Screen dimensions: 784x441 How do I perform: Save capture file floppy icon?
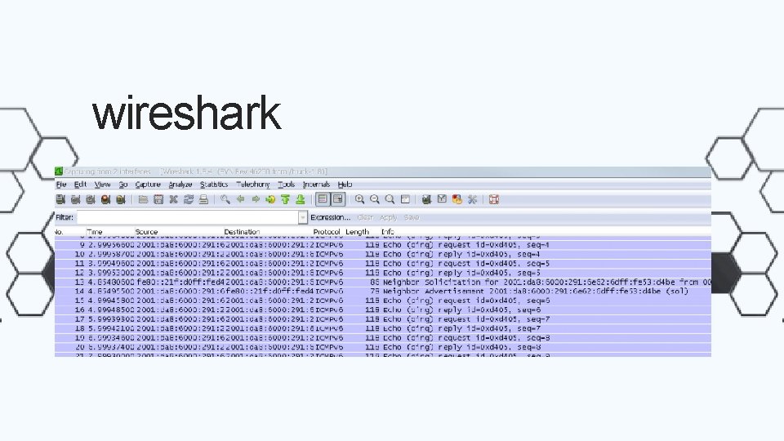click(158, 199)
